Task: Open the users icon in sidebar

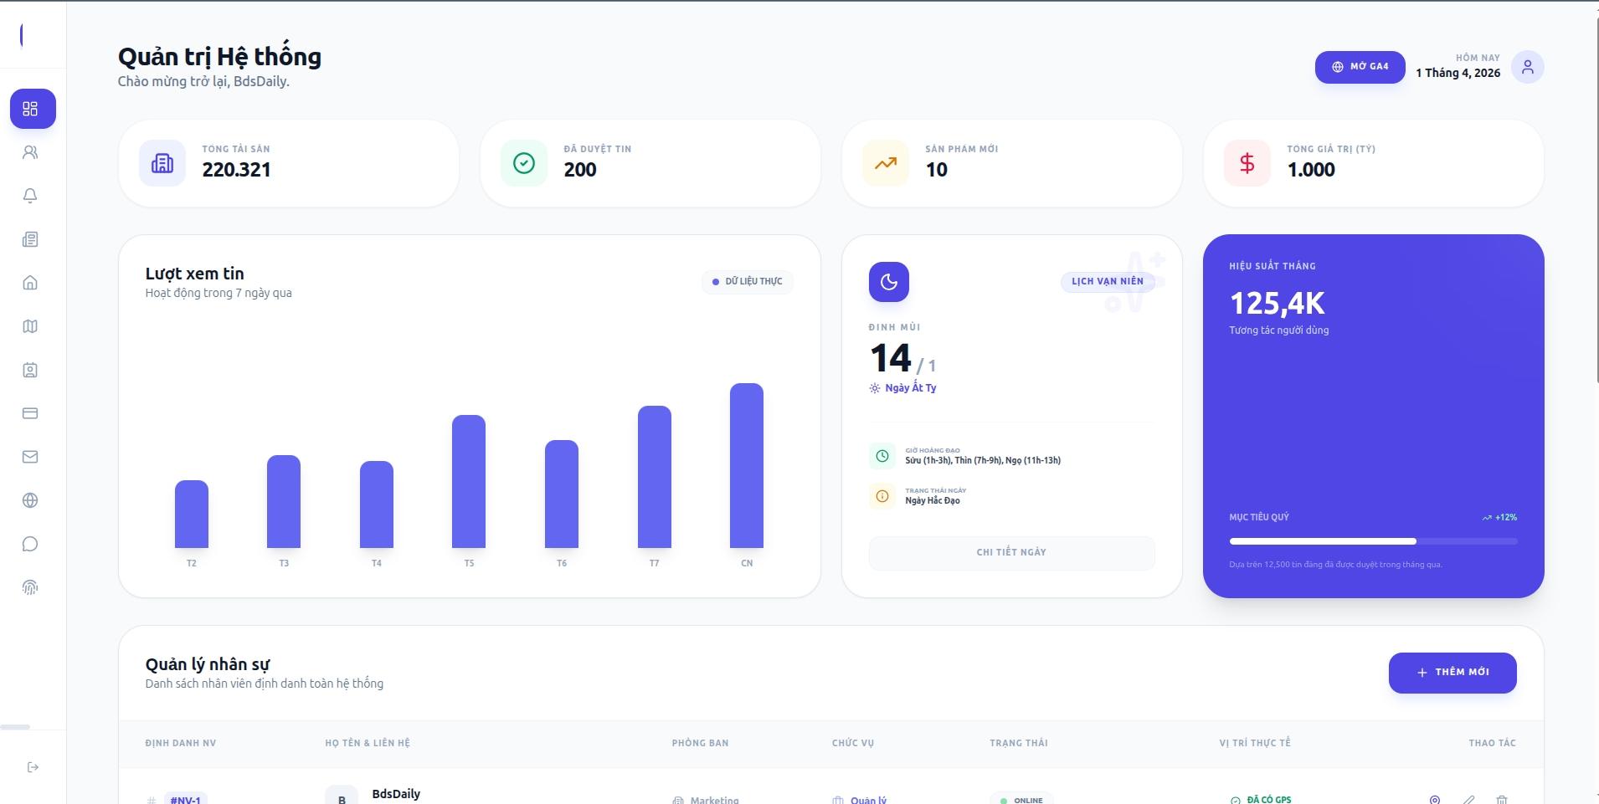Action: 30,152
